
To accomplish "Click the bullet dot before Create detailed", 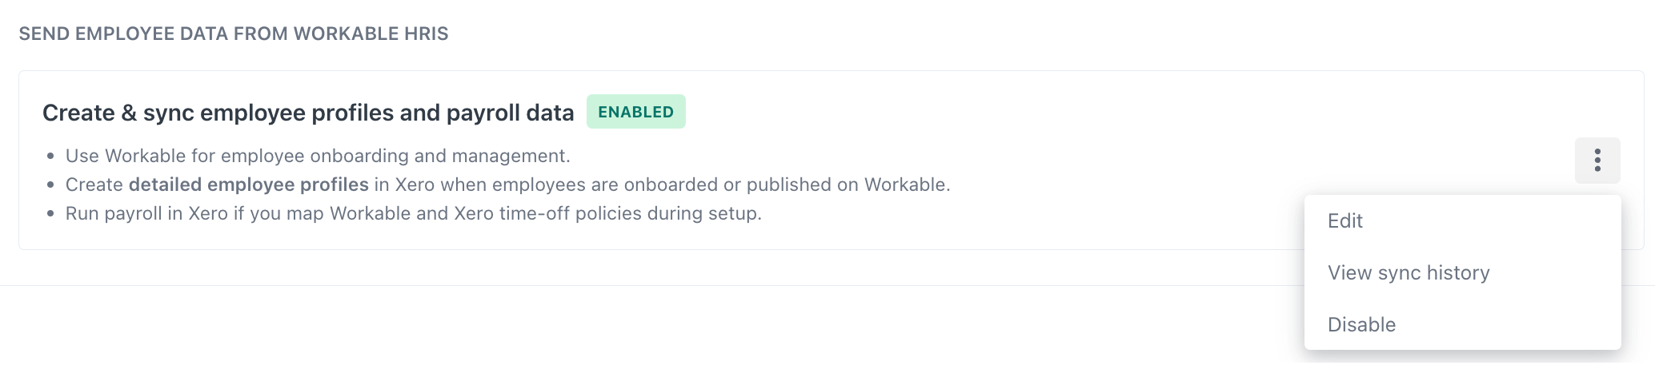I will click(x=50, y=185).
